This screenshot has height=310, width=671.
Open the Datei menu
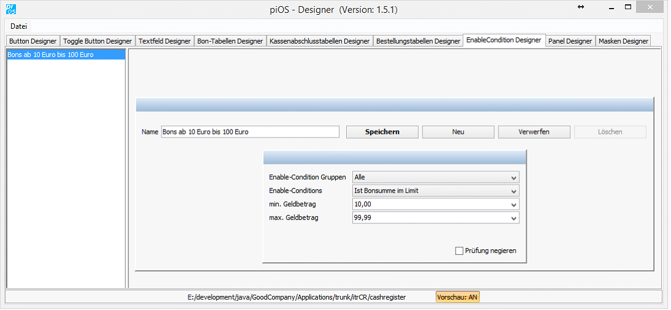19,26
